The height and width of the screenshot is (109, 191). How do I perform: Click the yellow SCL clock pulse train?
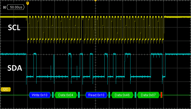click(x=95, y=27)
